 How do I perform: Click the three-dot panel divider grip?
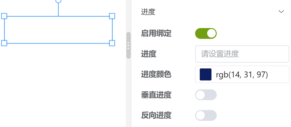tap(129, 46)
